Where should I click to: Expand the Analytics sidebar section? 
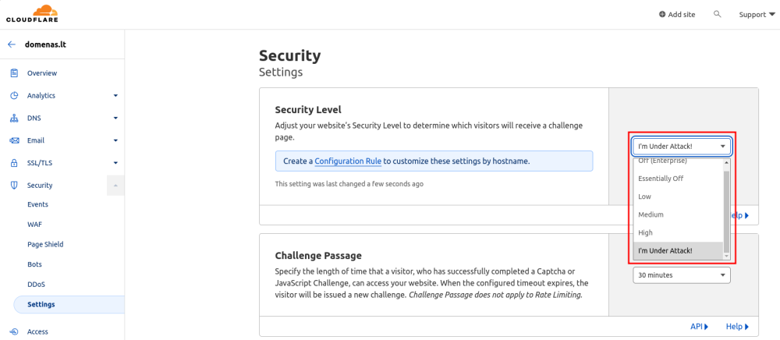[x=115, y=96]
